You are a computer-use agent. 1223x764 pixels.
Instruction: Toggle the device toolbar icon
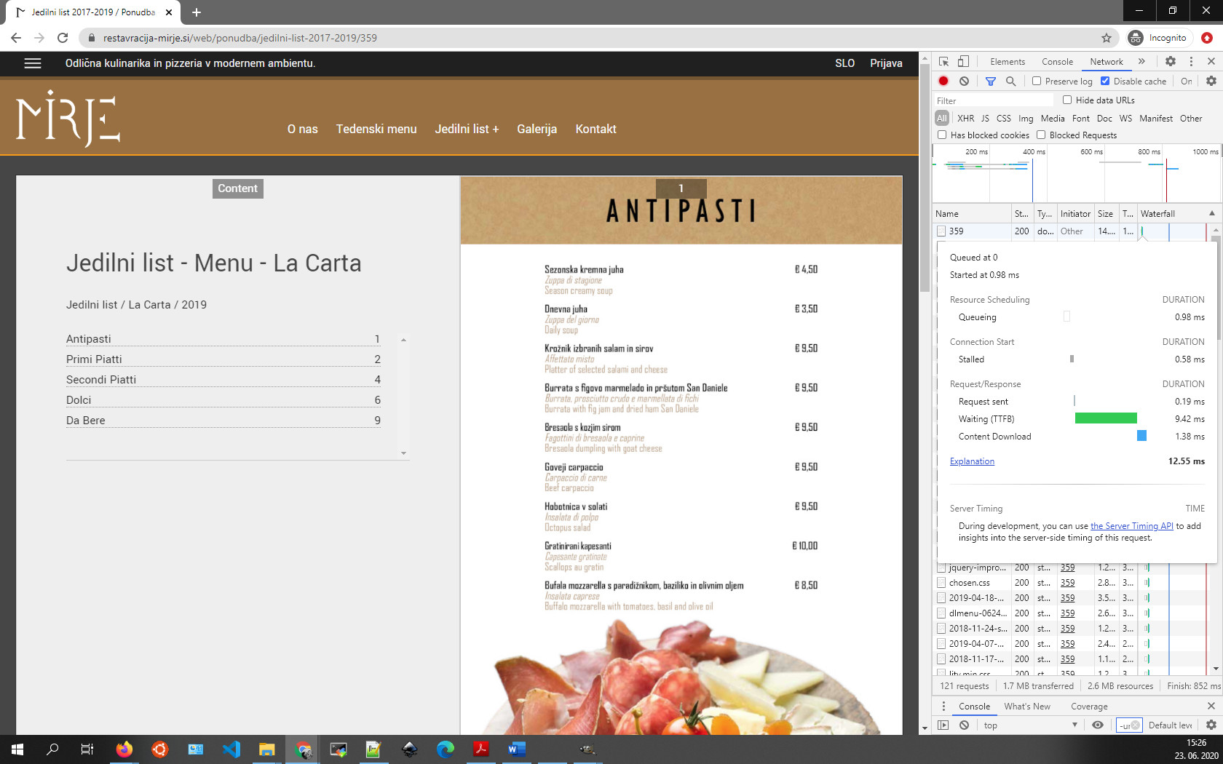pos(963,62)
